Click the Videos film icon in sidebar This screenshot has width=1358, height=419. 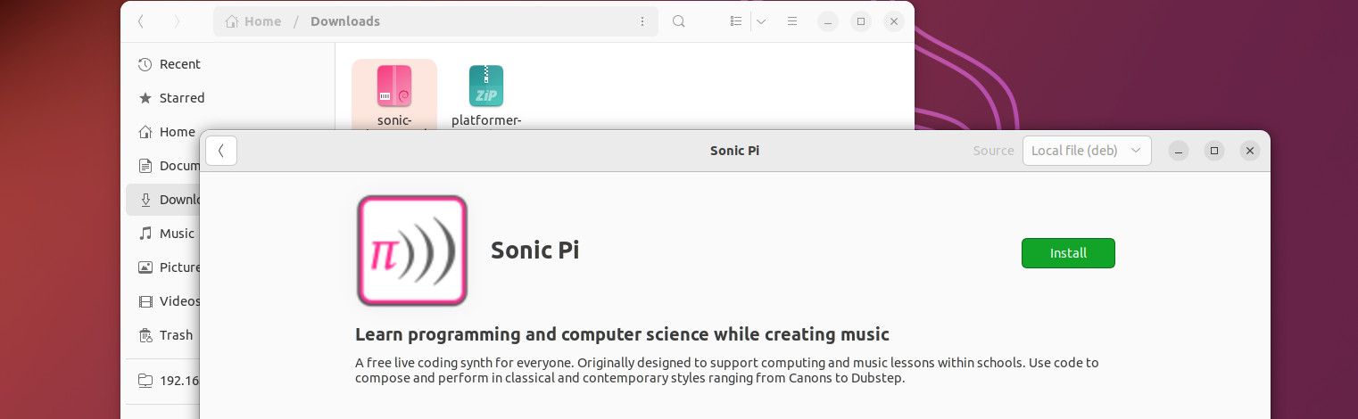point(145,301)
